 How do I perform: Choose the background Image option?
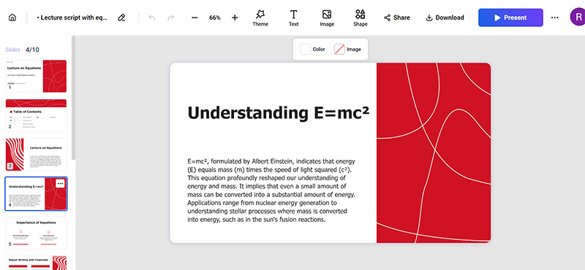point(347,49)
